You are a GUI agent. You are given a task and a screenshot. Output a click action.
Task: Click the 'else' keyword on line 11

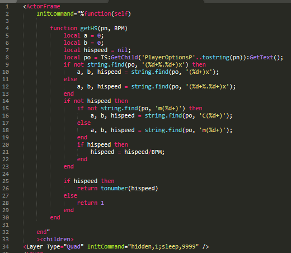(x=71, y=79)
